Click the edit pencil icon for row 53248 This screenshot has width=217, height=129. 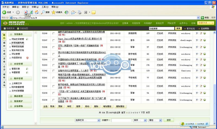click(x=201, y=33)
